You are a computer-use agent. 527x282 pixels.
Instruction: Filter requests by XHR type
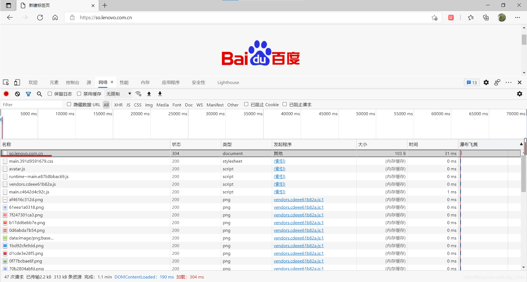tap(119, 105)
